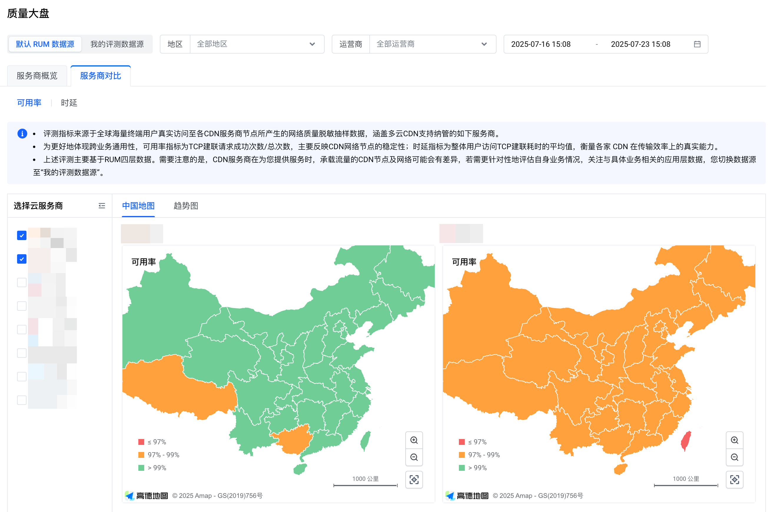The height and width of the screenshot is (512, 770).
Task: Switch to the 趋势图 tab
Action: pyautogui.click(x=186, y=206)
